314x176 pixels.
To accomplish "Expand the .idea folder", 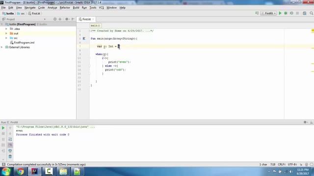I will pyautogui.click(x=6, y=29).
